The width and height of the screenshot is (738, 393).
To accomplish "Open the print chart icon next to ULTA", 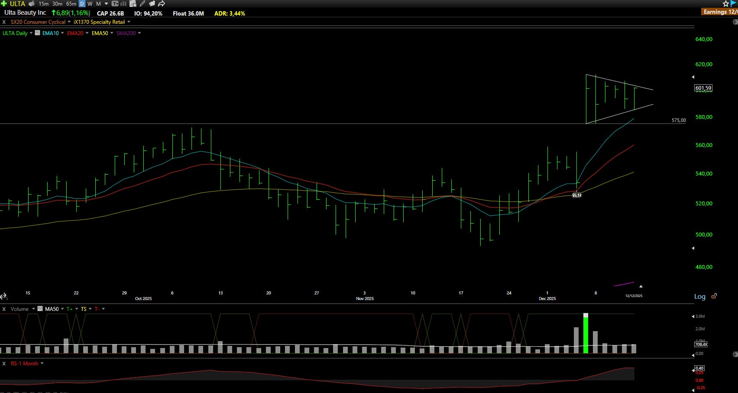I will [x=32, y=3].
